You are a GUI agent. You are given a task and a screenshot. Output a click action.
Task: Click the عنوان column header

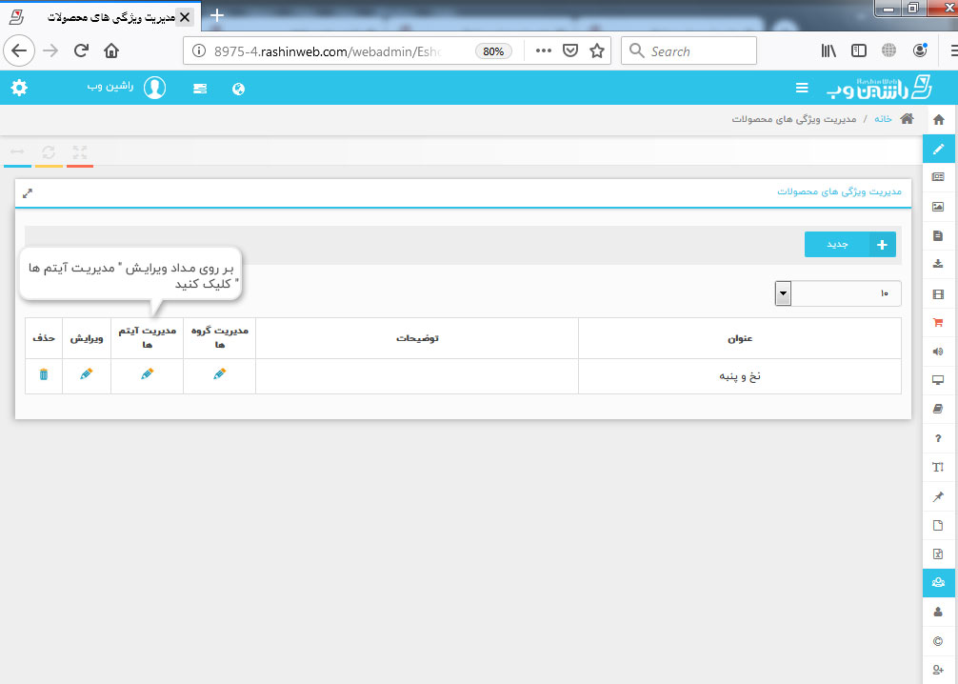pyautogui.click(x=740, y=338)
